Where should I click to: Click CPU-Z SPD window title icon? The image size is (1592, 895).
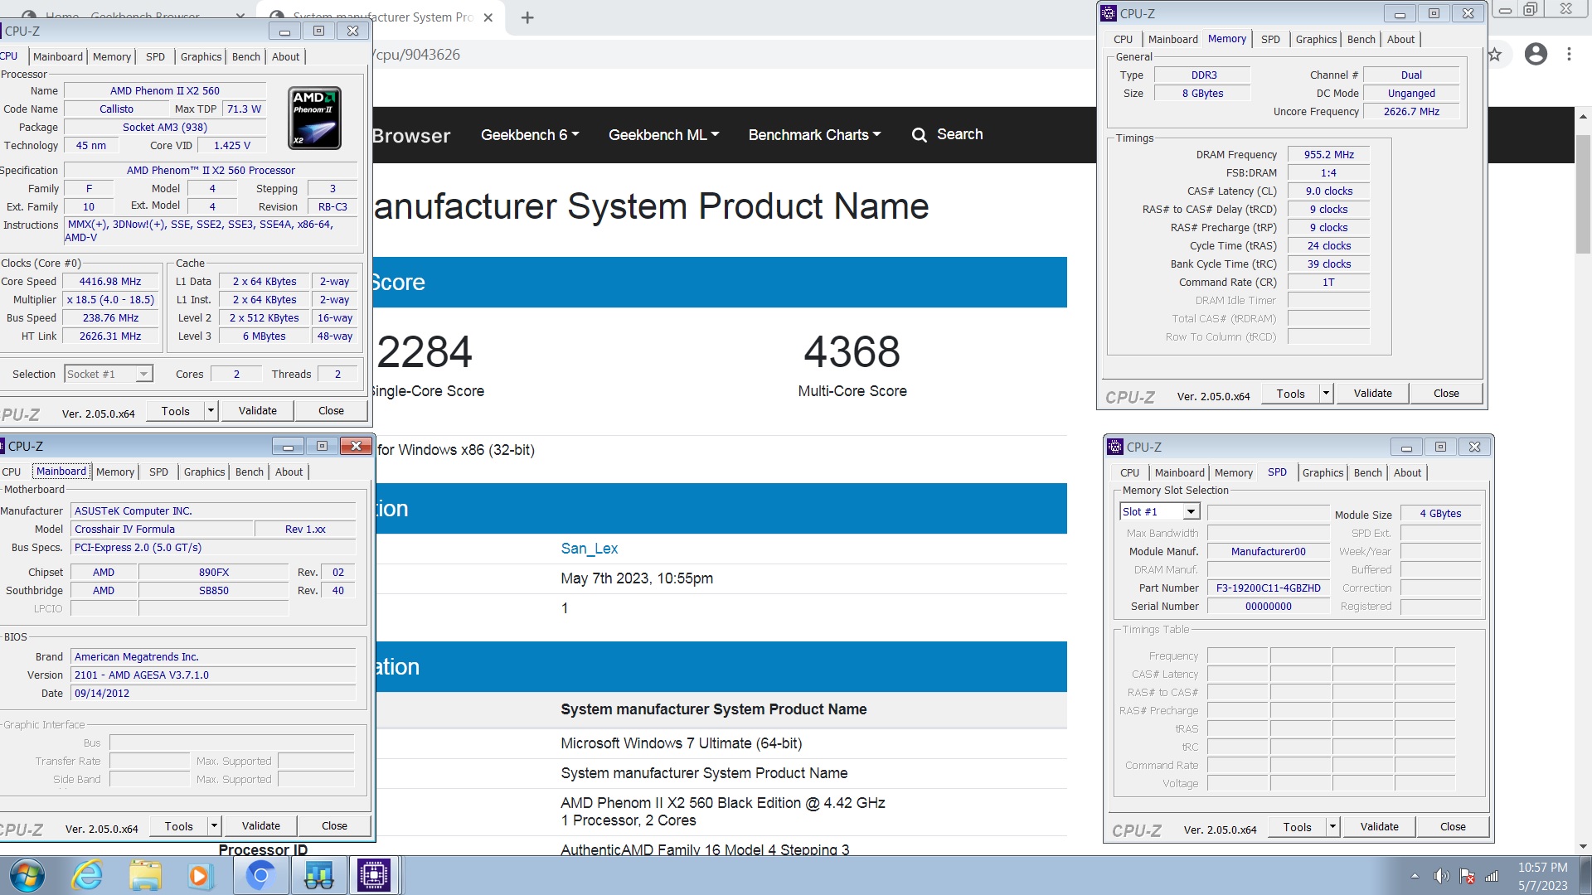click(x=1115, y=447)
